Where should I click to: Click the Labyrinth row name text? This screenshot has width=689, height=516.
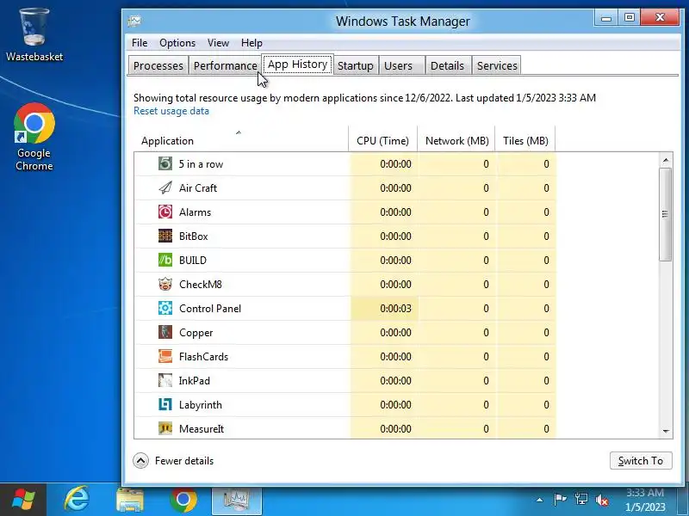[x=201, y=405]
